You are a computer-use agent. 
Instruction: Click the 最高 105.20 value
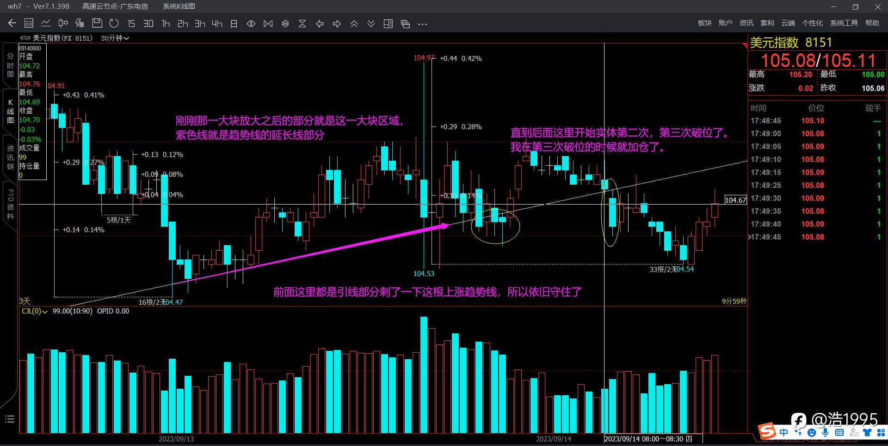801,74
